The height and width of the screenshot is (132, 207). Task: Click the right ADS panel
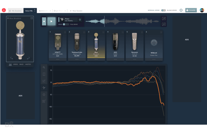[187, 59]
